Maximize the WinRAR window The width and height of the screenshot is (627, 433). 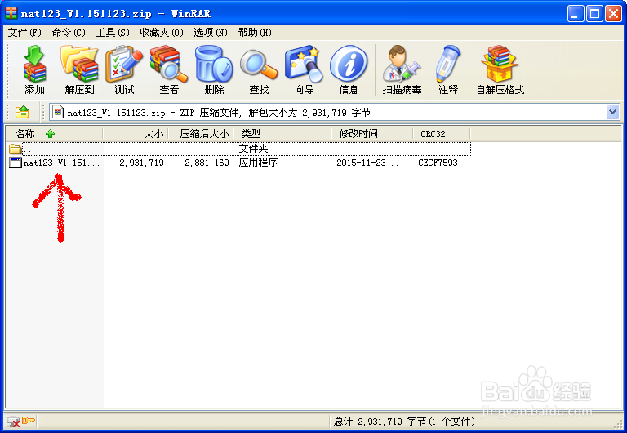pos(594,14)
